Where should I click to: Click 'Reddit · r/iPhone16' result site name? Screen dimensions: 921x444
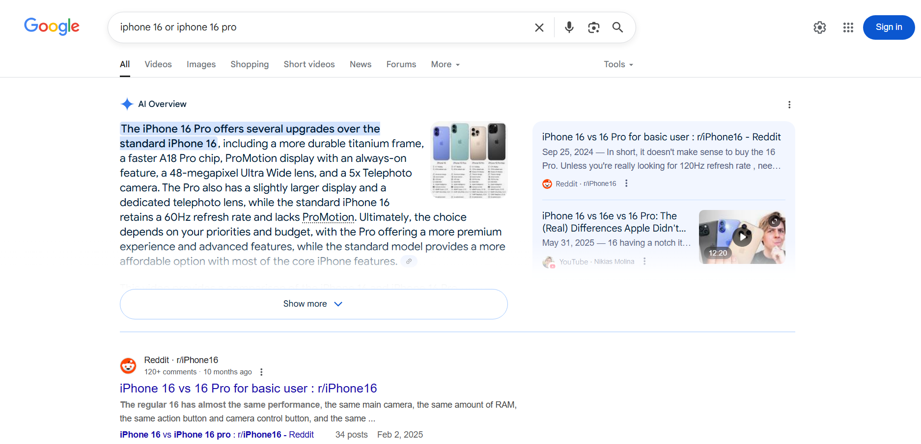pyautogui.click(x=181, y=360)
